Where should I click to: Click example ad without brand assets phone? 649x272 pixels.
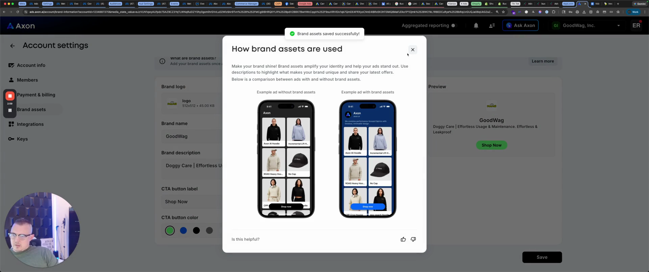[286, 159]
